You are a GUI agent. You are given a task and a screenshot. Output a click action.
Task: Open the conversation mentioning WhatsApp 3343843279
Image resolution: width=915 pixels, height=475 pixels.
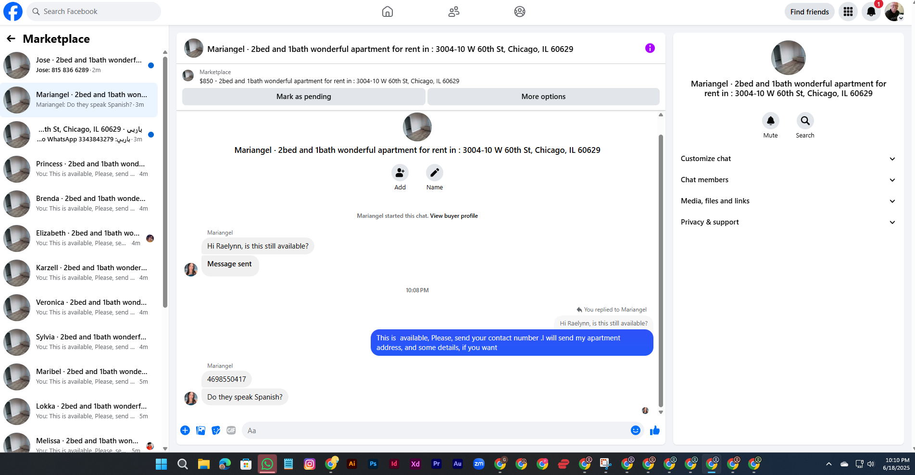pyautogui.click(x=79, y=135)
